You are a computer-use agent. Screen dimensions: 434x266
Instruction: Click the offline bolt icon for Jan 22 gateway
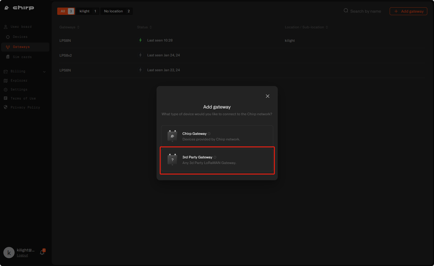141,70
